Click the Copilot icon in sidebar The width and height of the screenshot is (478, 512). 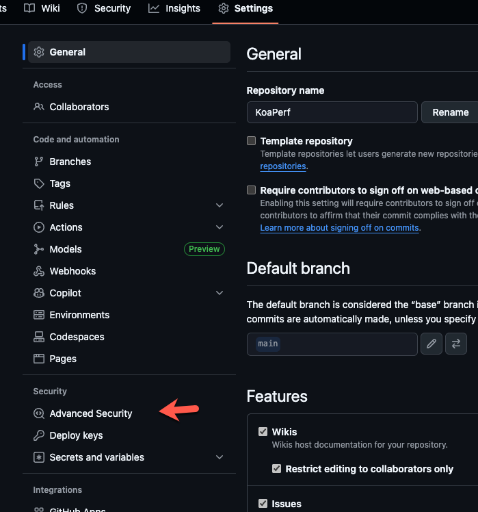[x=39, y=293]
